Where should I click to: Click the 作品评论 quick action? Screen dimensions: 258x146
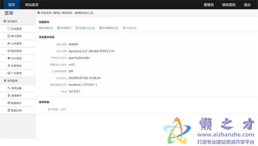click(130, 28)
